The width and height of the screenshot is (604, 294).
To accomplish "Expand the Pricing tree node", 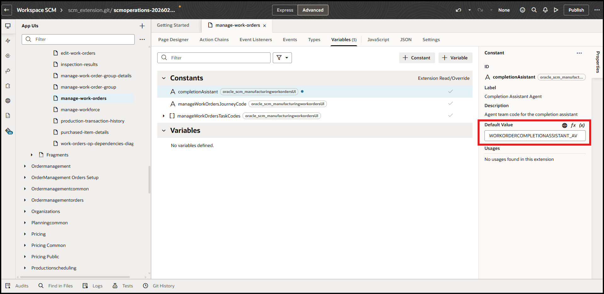I will pyautogui.click(x=25, y=234).
